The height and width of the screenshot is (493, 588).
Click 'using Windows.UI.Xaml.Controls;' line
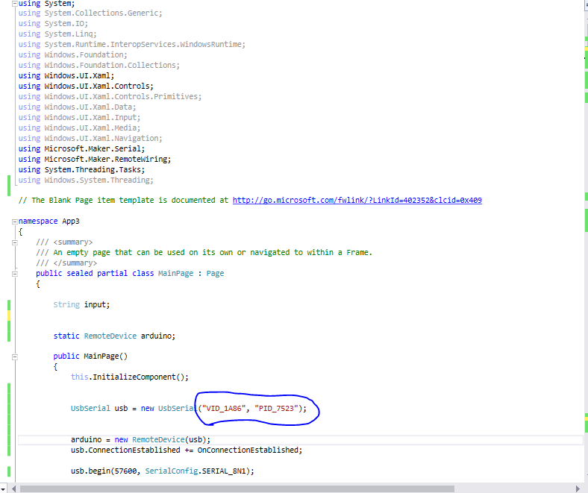click(x=86, y=87)
